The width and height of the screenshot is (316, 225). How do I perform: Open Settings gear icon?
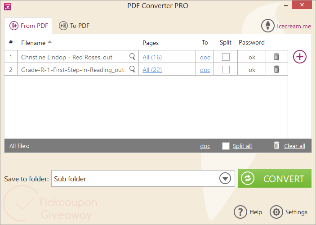[276, 212]
